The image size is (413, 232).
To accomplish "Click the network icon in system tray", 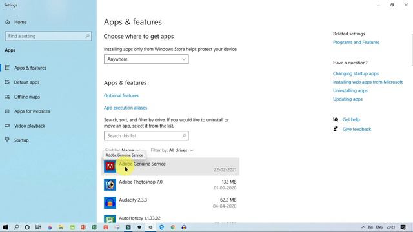I will [370, 227].
